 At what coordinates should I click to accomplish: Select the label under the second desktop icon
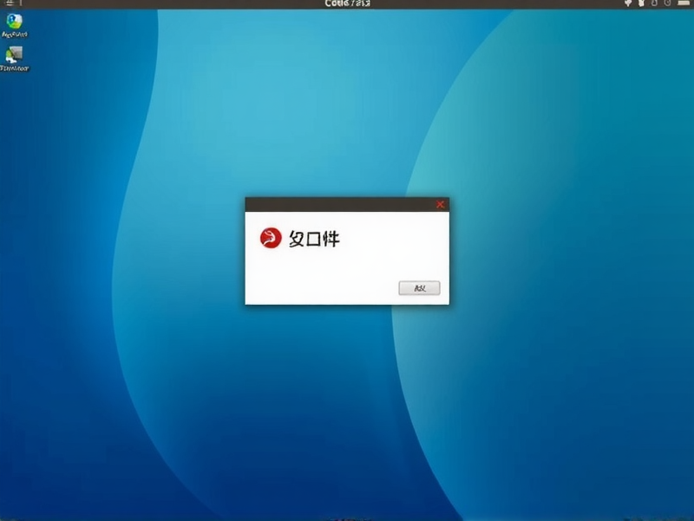click(15, 68)
